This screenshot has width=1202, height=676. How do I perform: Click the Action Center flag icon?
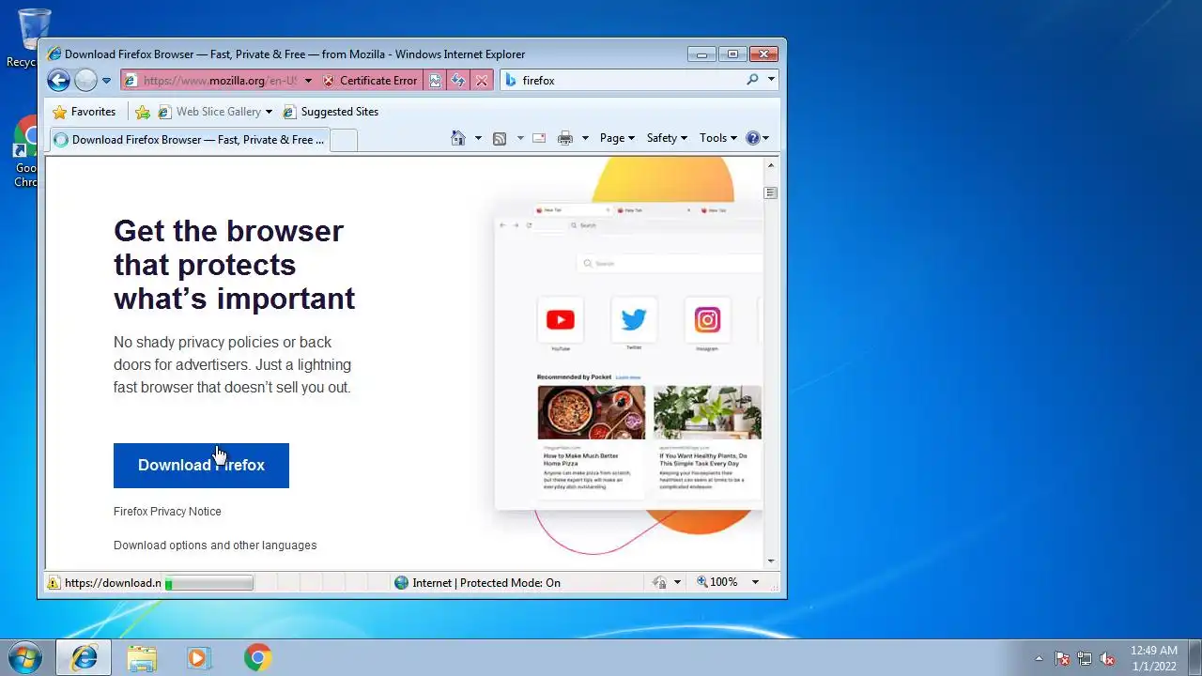click(1062, 658)
